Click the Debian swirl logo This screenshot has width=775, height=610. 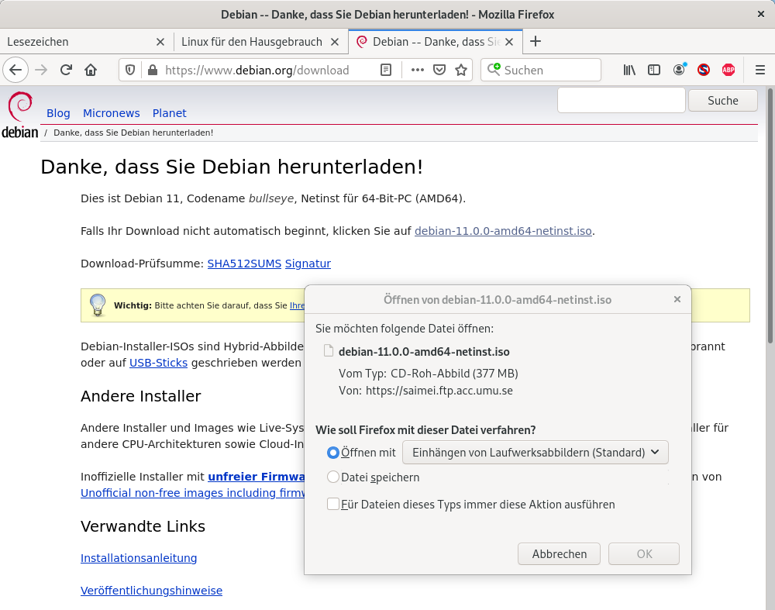tap(20, 114)
